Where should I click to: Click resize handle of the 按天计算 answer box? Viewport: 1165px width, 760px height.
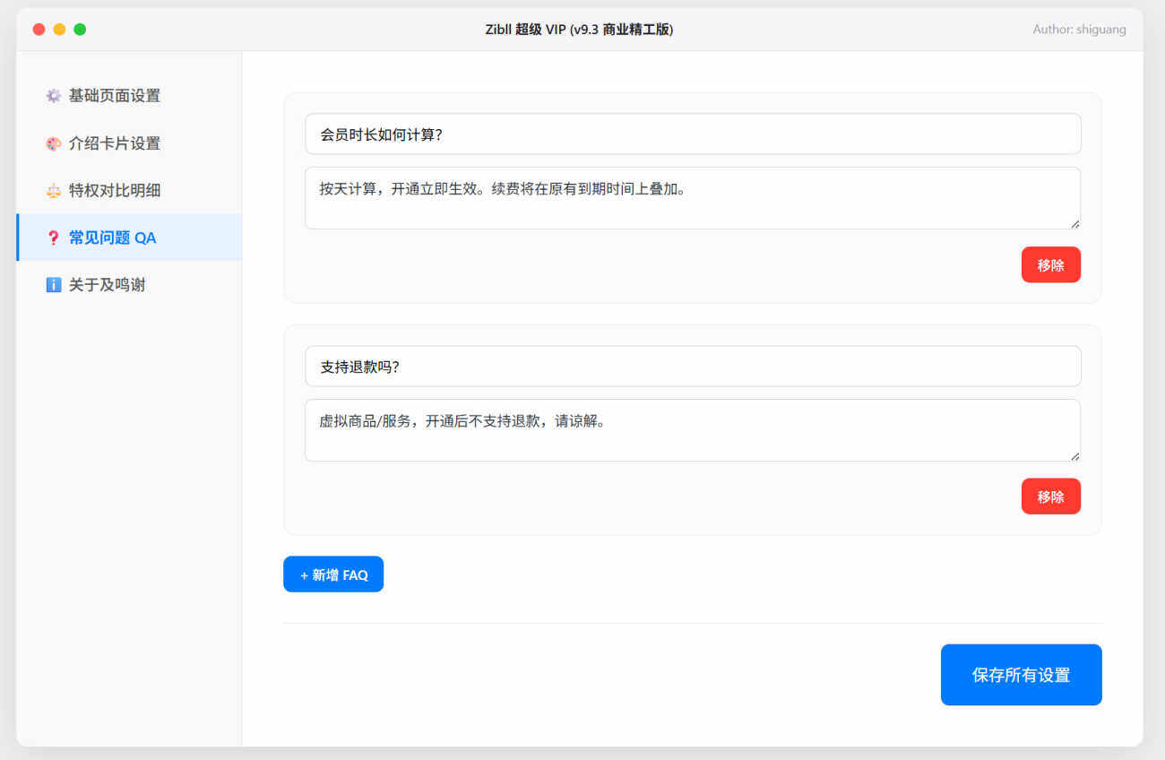(1074, 223)
